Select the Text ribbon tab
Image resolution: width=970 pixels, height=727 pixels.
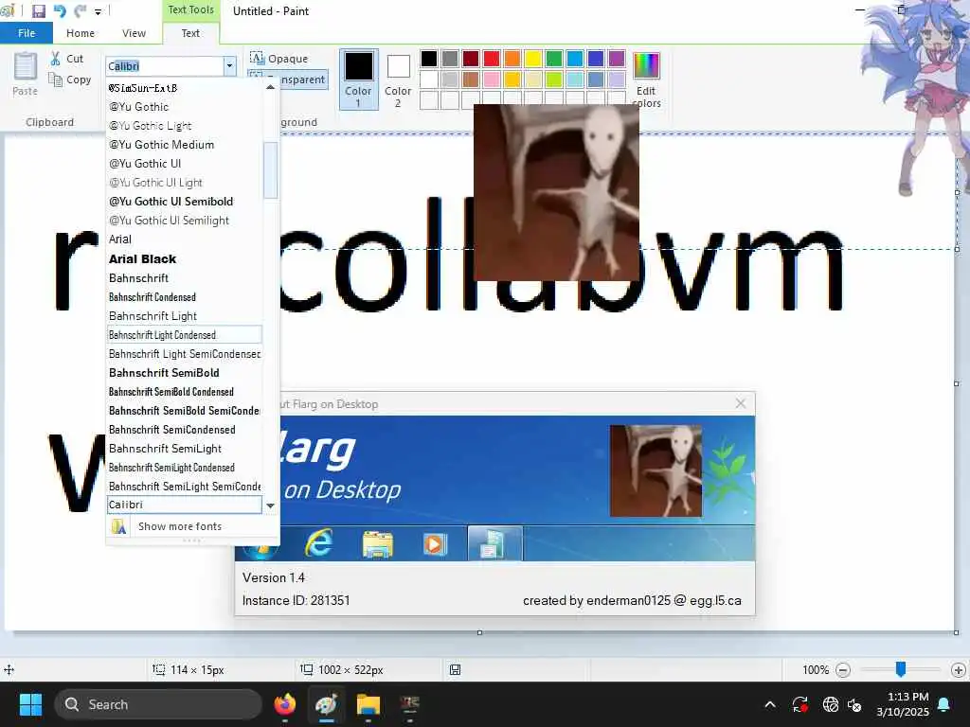click(x=190, y=33)
